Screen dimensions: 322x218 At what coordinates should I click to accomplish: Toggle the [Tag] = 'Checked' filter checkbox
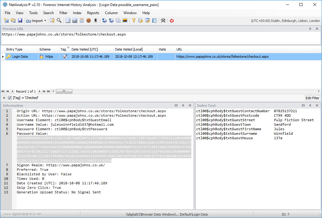10,98
